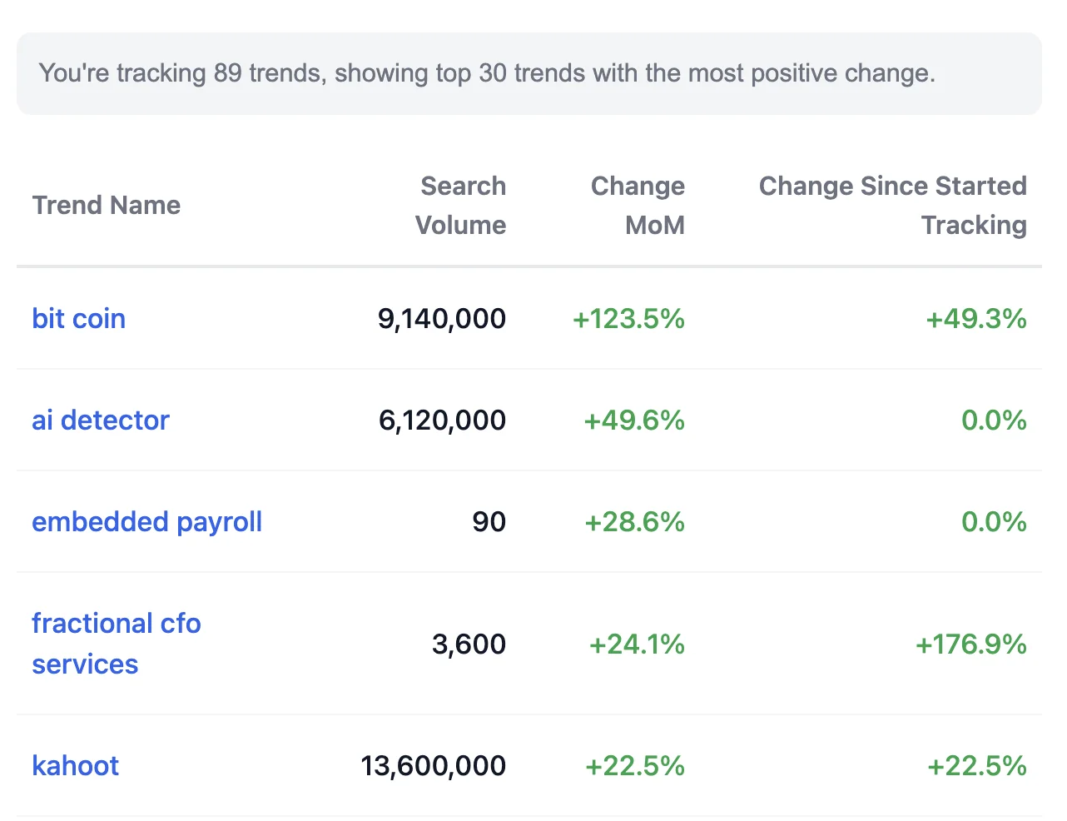Click kahoot's +22.5% MoM change value
The height and width of the screenshot is (821, 1067).
[x=635, y=765]
